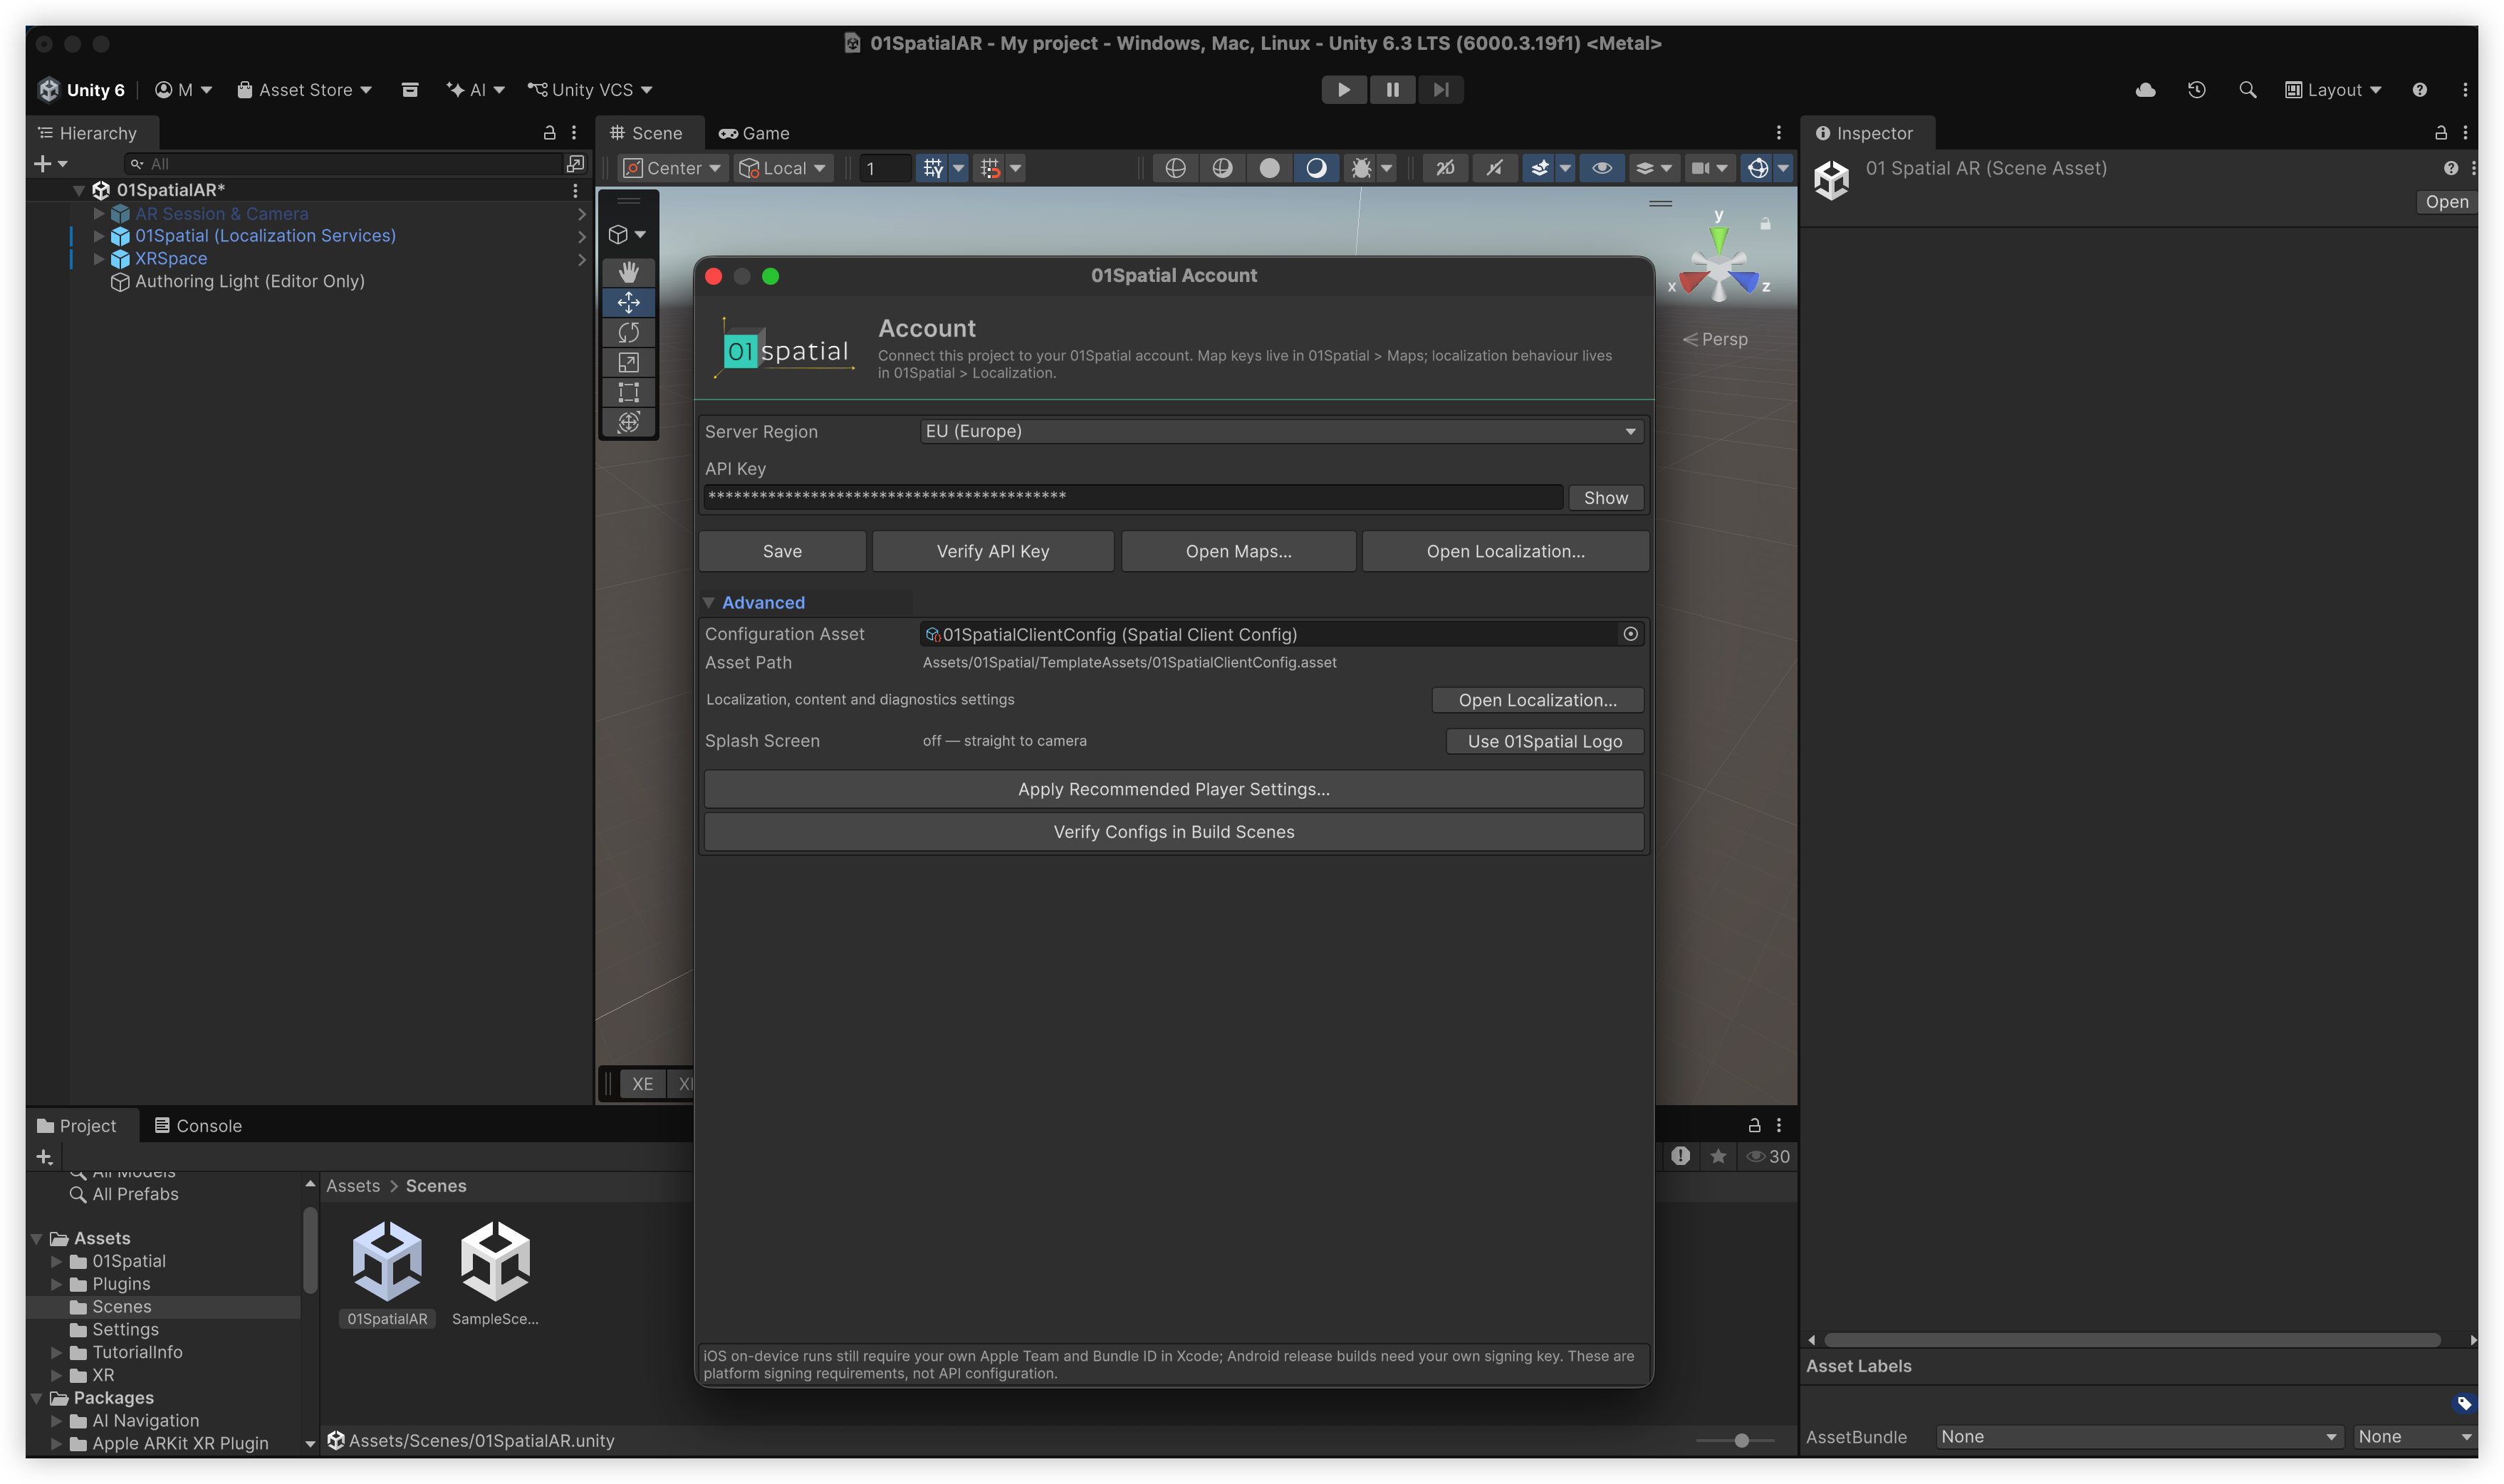Viewport: 2504px width, 1484px height.
Task: Select the Rotate tool
Action: click(x=628, y=332)
